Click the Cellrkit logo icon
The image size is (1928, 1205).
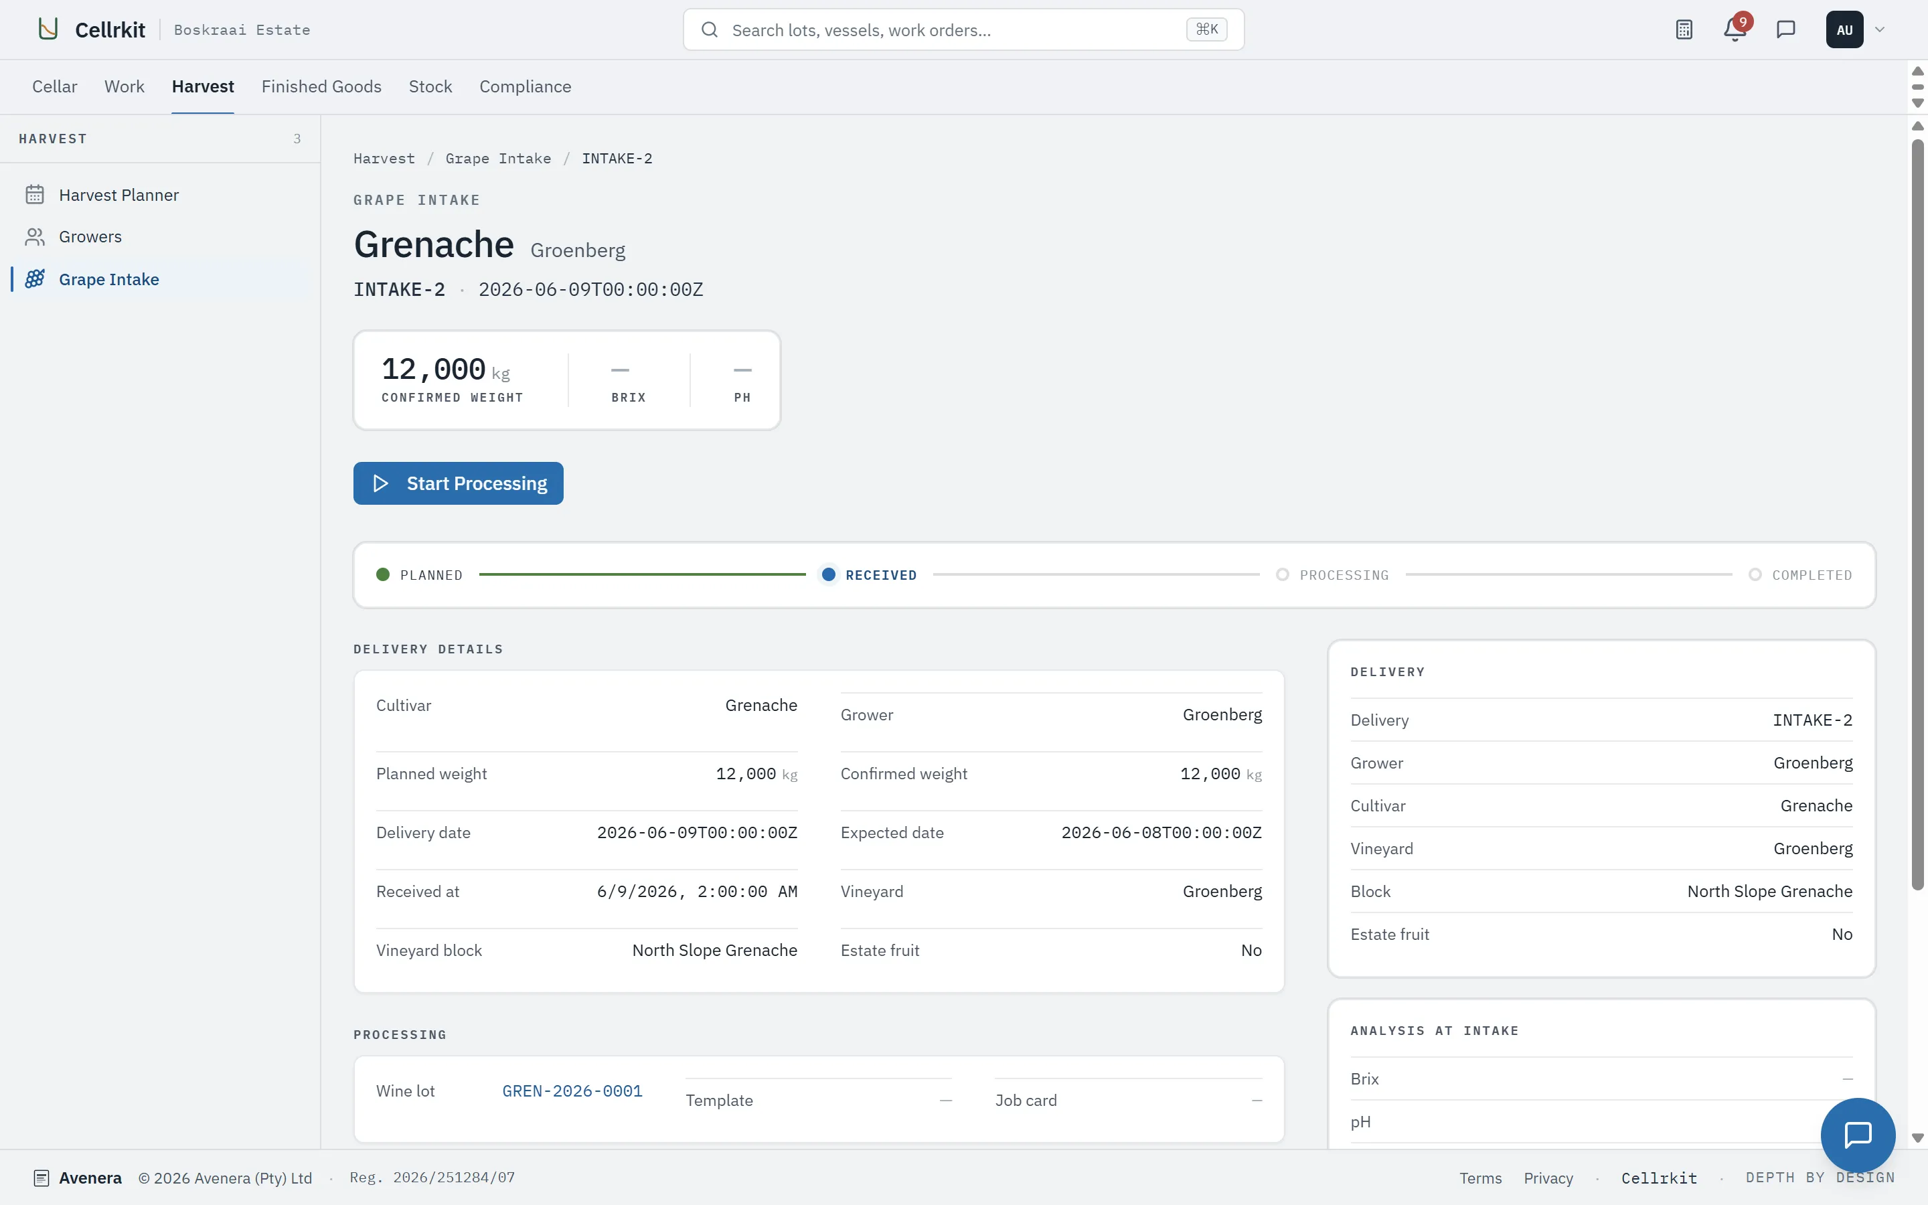click(x=48, y=29)
